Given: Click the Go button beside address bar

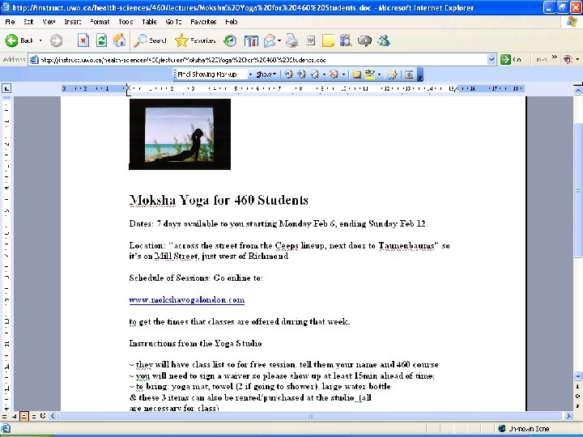Looking at the screenshot, I should point(511,59).
